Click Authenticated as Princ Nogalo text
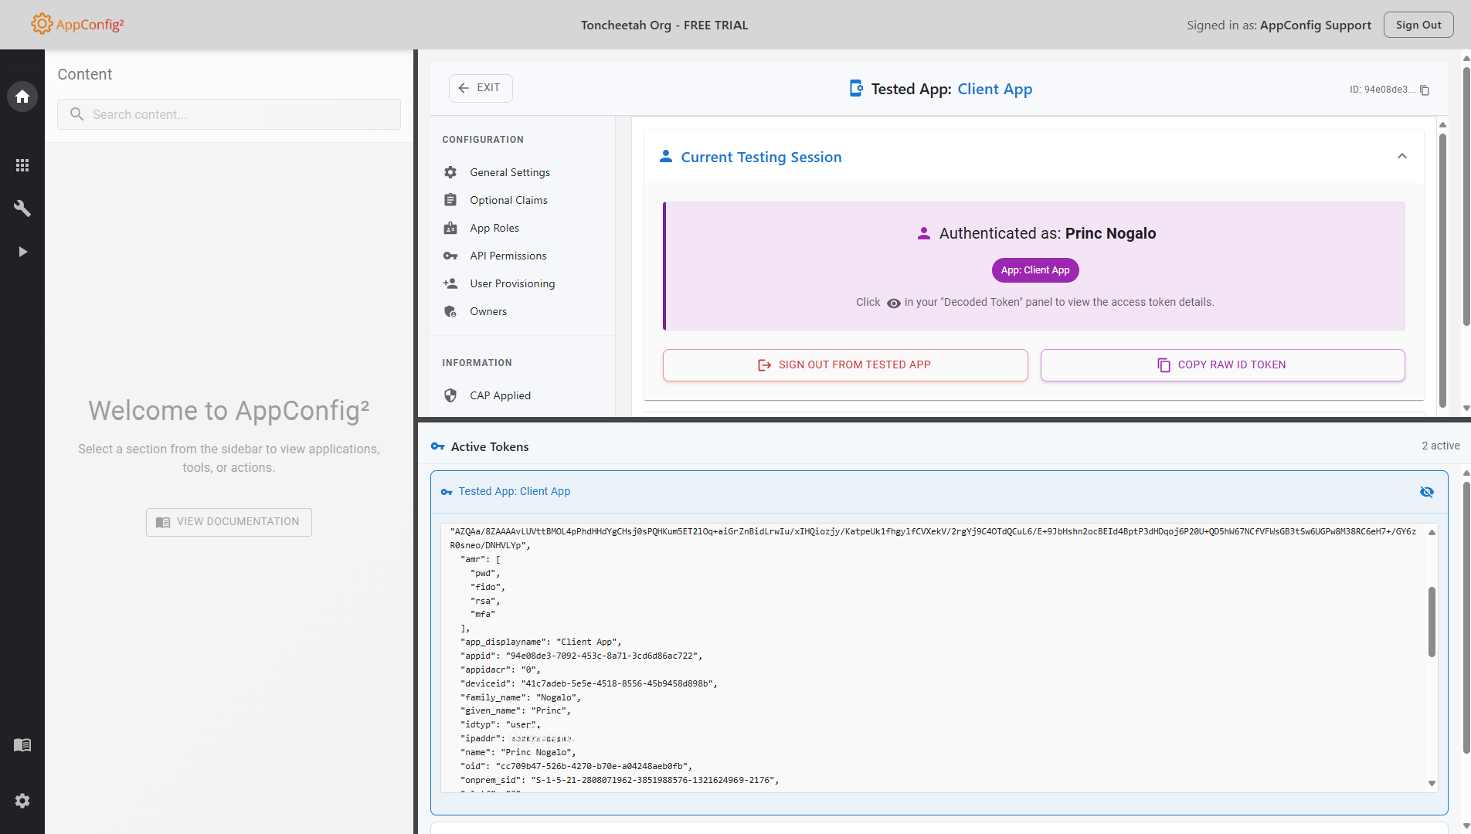 (1047, 234)
